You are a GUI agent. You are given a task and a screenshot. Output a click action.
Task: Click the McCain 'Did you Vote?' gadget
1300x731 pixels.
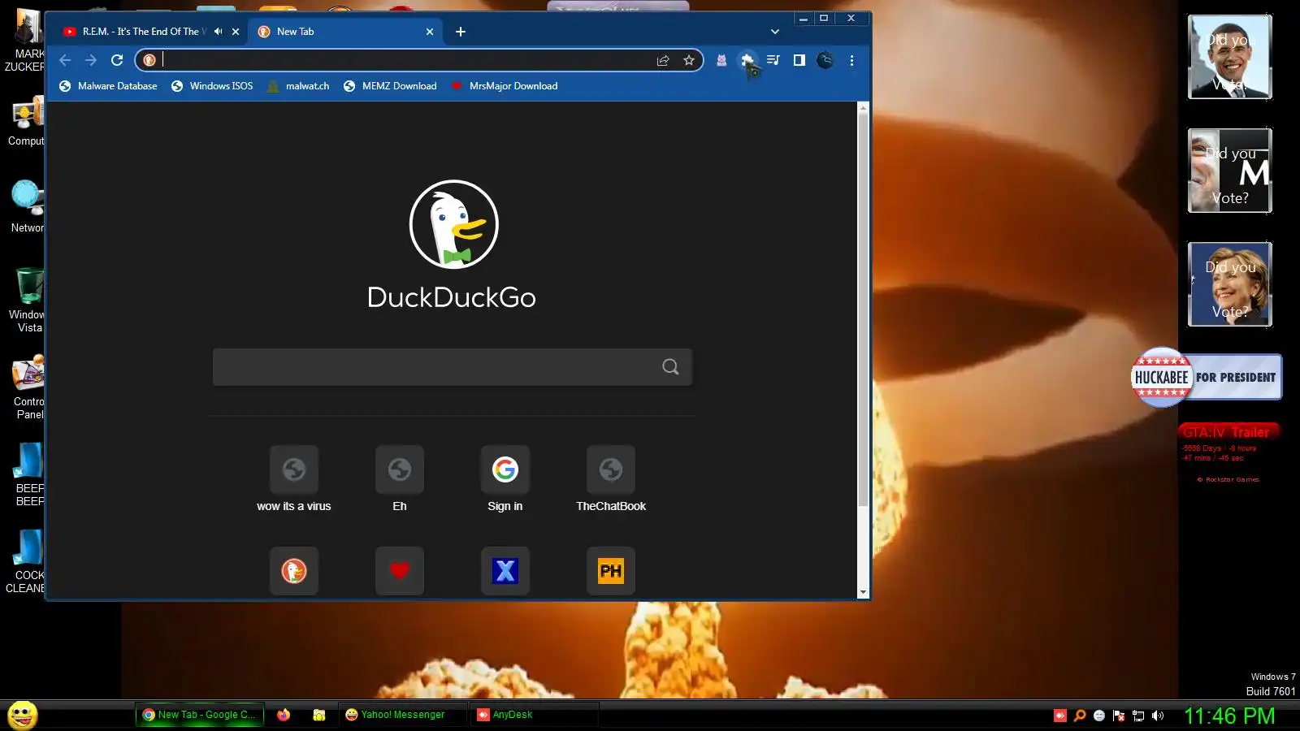pyautogui.click(x=1230, y=171)
